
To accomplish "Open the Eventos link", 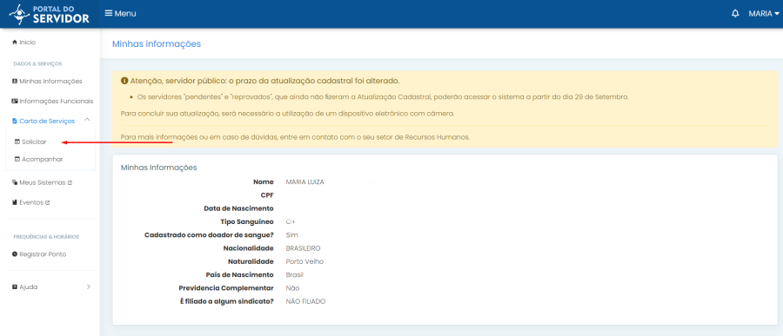I will (x=31, y=203).
